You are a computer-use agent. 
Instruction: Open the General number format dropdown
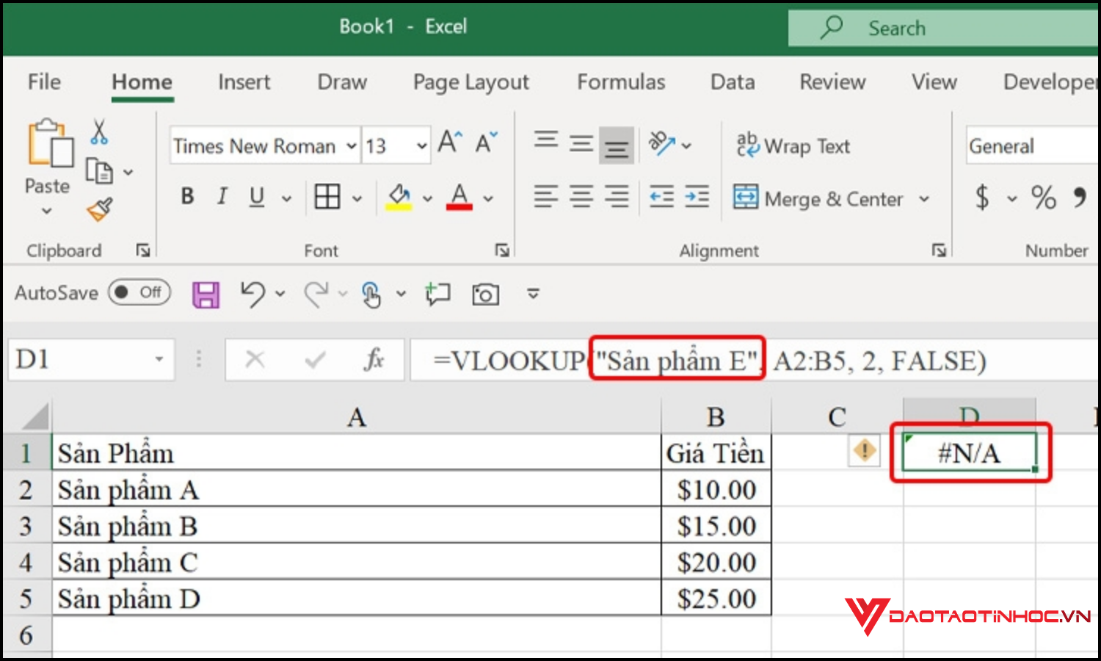pyautogui.click(x=1032, y=145)
